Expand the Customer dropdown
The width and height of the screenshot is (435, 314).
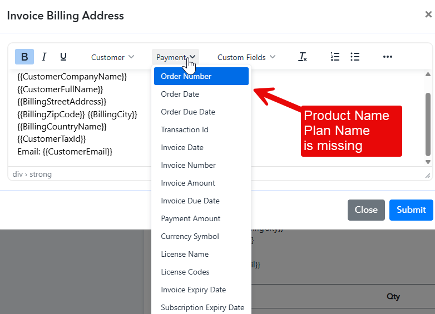pyautogui.click(x=112, y=57)
